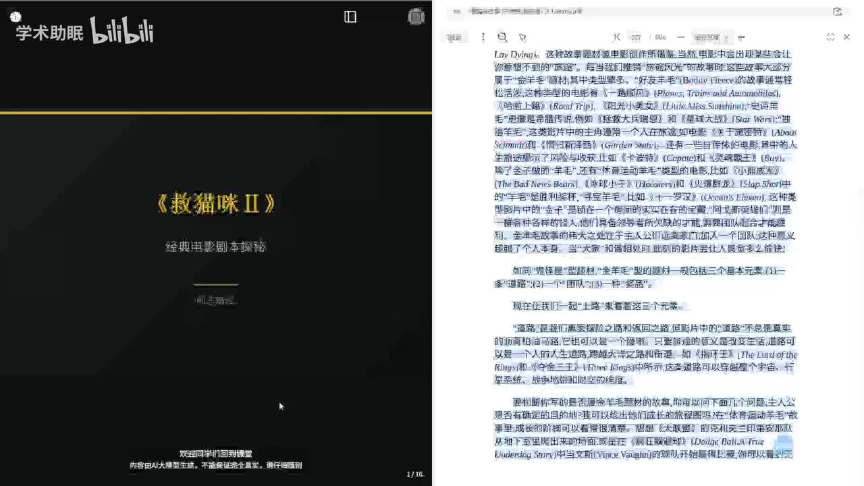
Task: Open the share/export icon beside the address bar
Action: [838, 11]
